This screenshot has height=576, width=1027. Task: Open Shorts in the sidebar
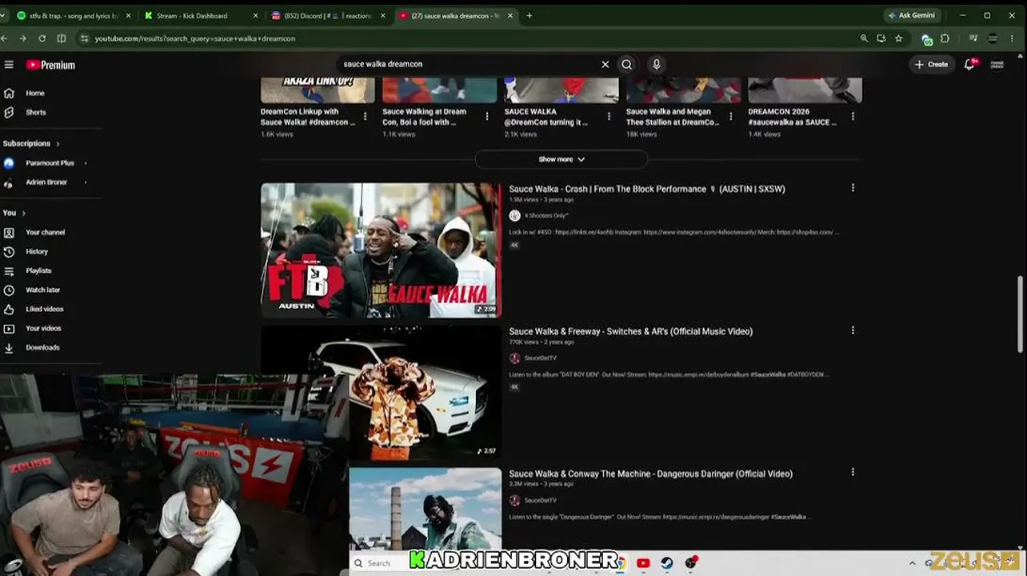click(x=36, y=112)
